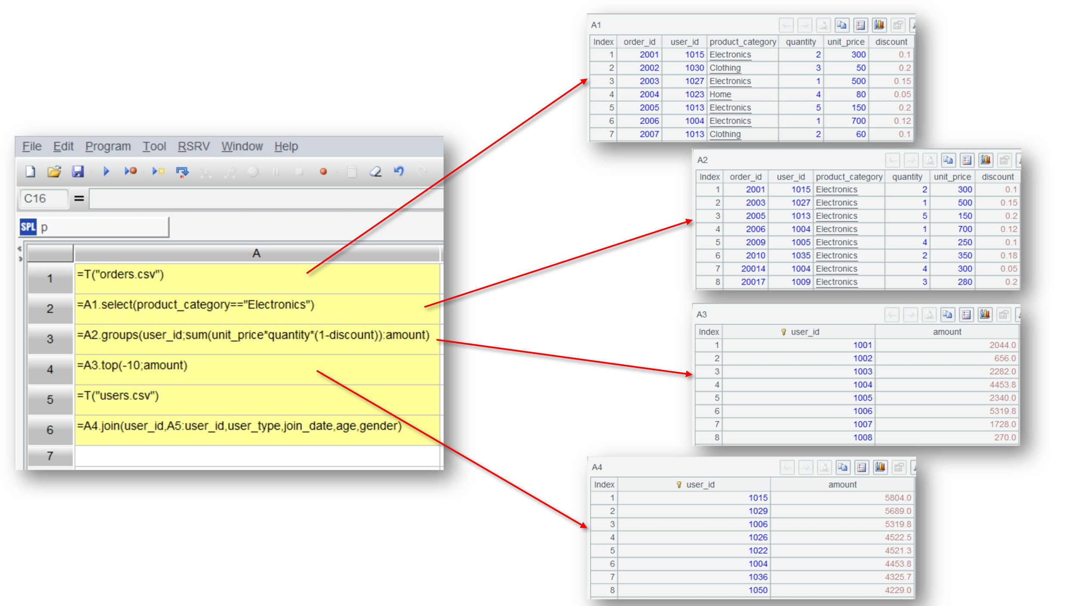Undo the last action with the blue arrow
The image size is (1077, 606).
coord(399,172)
